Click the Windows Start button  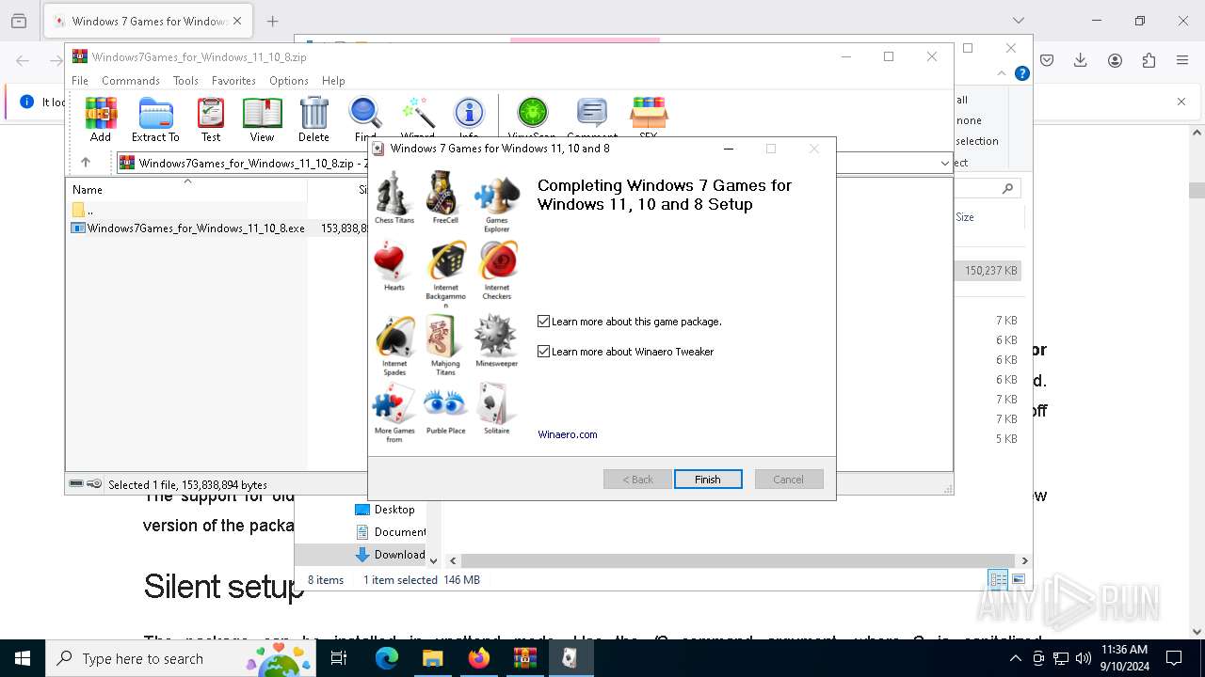[23, 658]
